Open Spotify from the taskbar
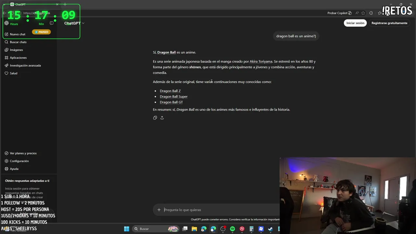Screen dimensions: 416x234 232,229
